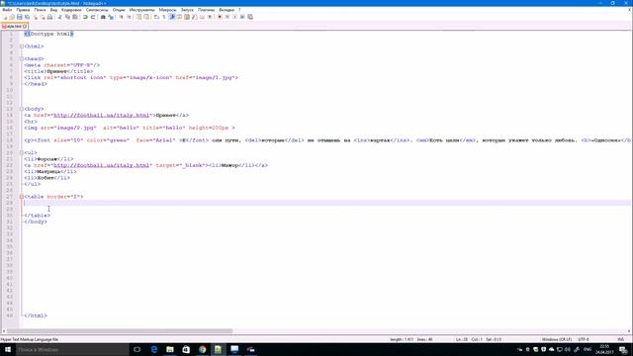633x356 pixels.
Task: Run macro multiple times icon
Action: click(242, 17)
